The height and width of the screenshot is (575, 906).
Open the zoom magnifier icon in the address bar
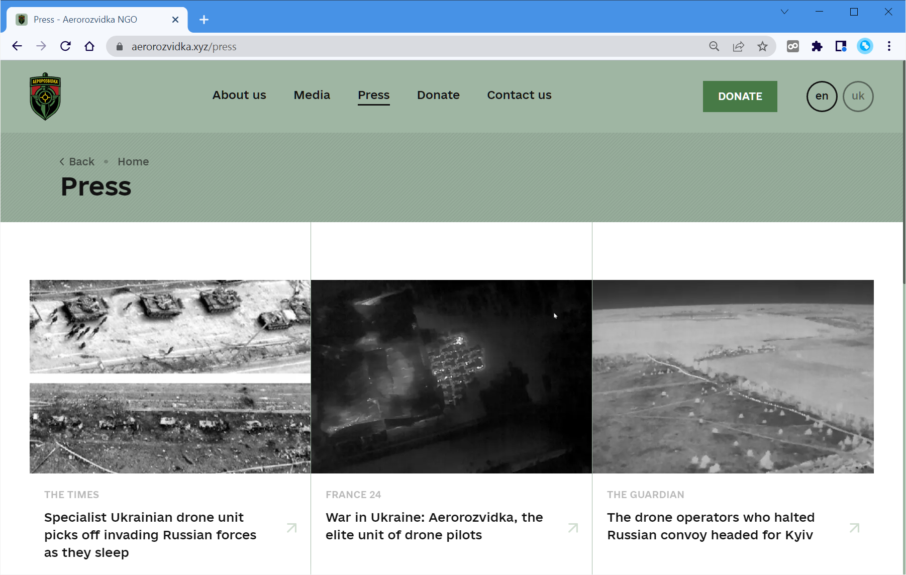pyautogui.click(x=714, y=47)
